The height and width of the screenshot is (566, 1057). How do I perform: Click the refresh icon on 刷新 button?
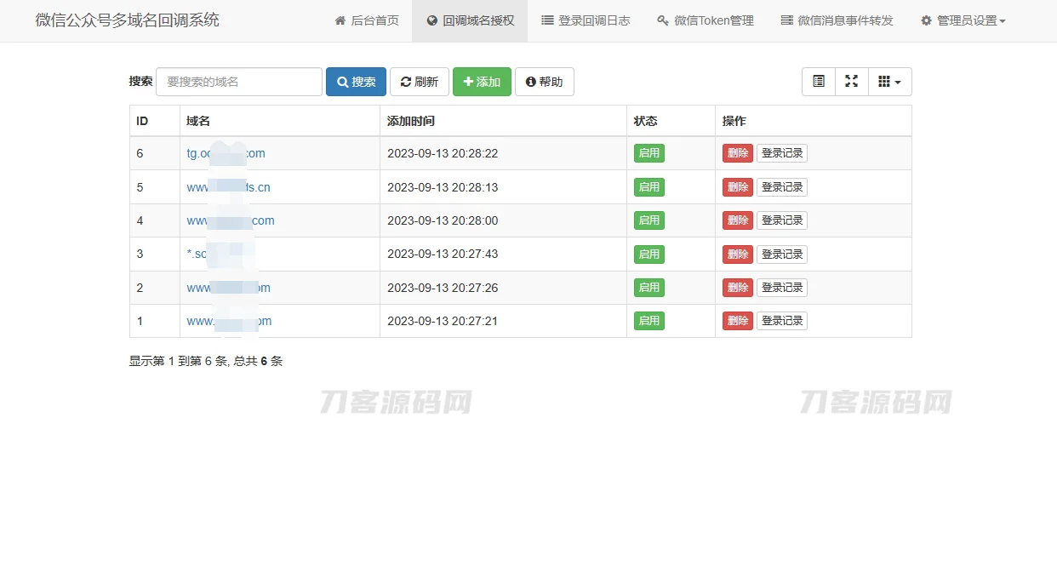pyautogui.click(x=407, y=81)
